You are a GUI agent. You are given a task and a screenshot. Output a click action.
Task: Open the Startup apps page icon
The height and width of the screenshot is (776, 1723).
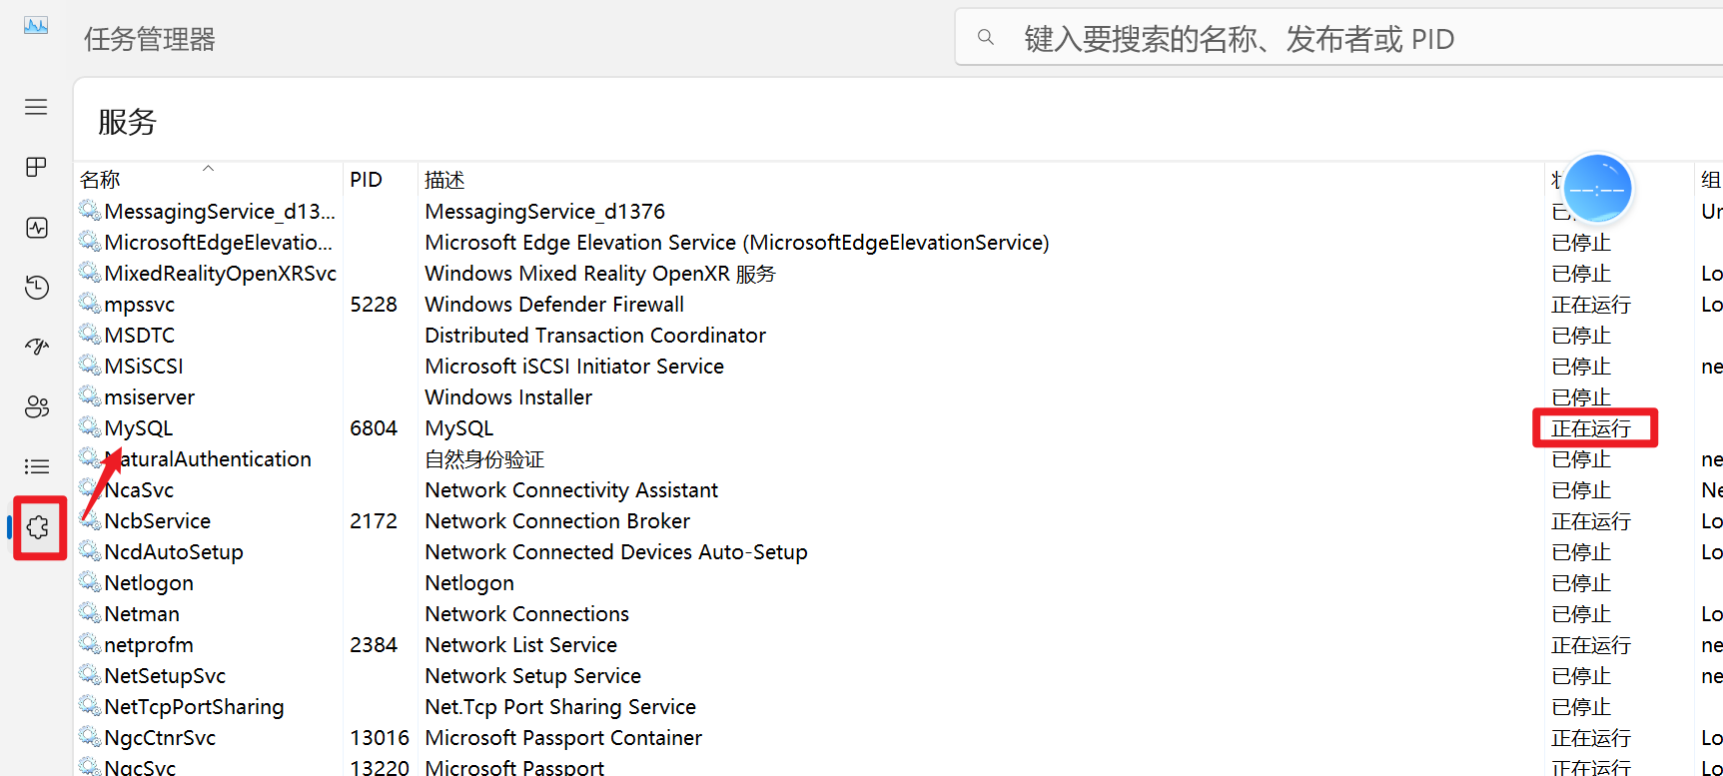point(36,347)
